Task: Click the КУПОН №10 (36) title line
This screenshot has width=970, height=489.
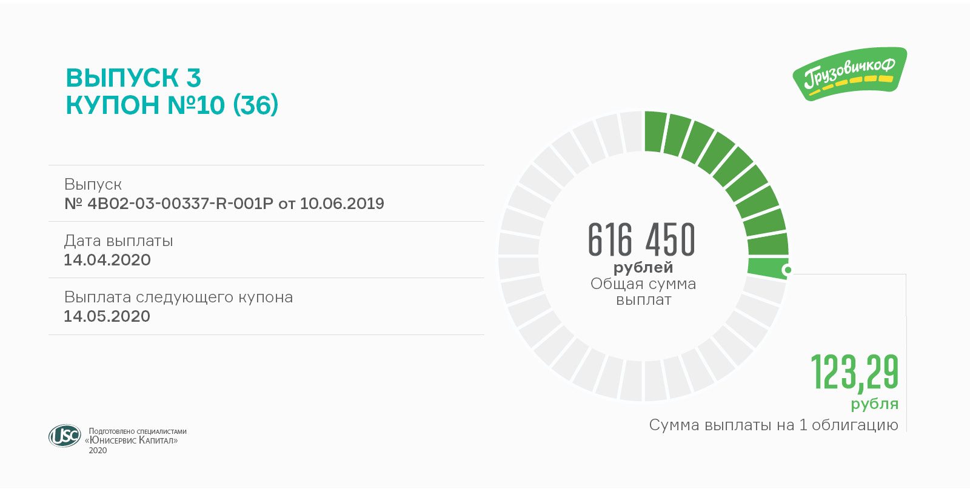Action: click(172, 105)
